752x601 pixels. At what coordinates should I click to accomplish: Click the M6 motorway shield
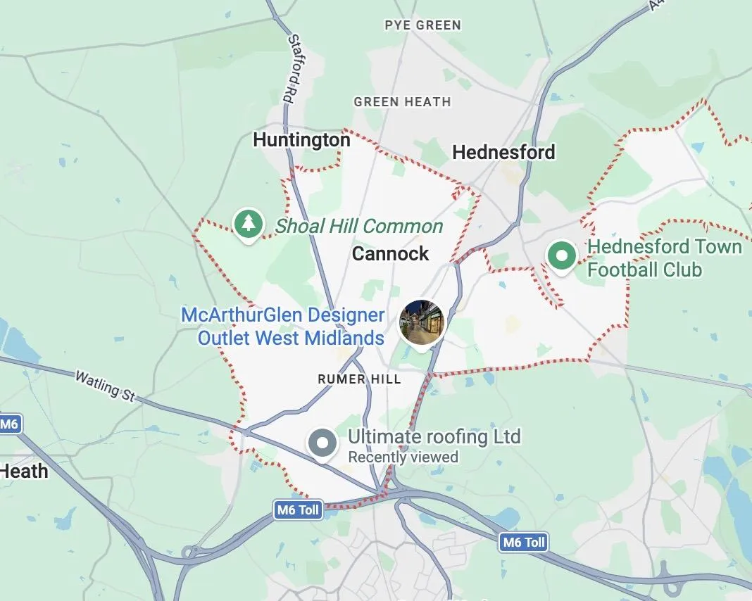(x=10, y=424)
